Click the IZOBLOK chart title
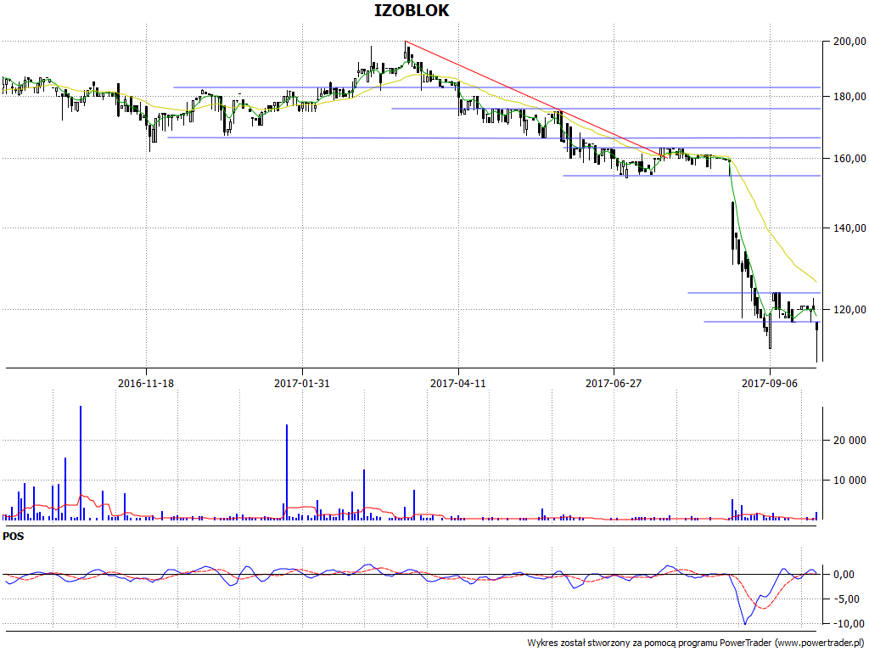Image resolution: width=869 pixels, height=652 pixels. [412, 10]
